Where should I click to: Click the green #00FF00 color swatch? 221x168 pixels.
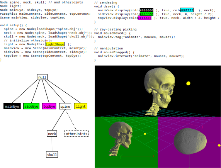pyautogui.click(x=146, y=14)
